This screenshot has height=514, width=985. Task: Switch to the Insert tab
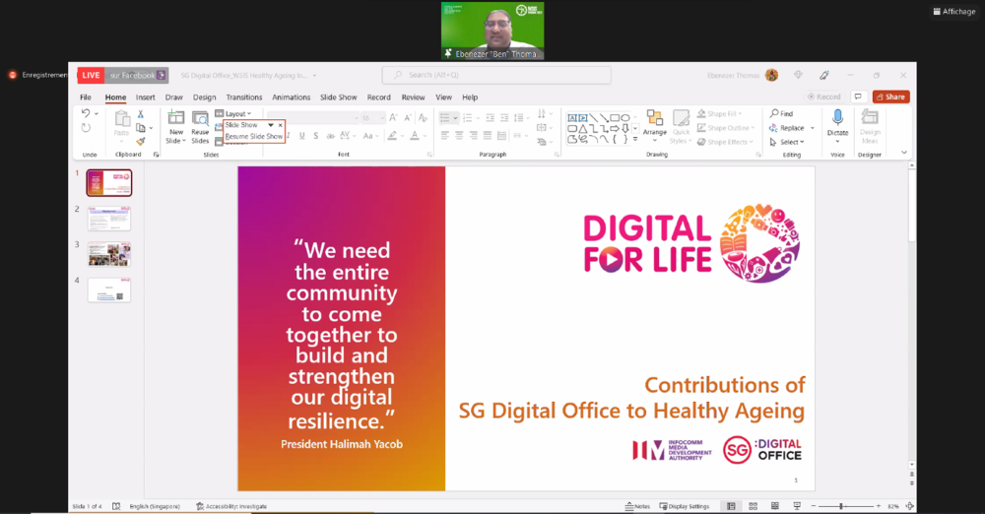tap(145, 97)
